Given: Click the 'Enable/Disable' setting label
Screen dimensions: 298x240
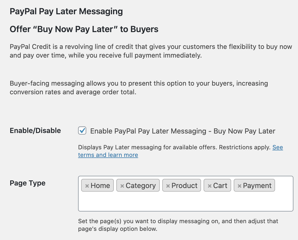Looking at the screenshot, I should point(35,131).
